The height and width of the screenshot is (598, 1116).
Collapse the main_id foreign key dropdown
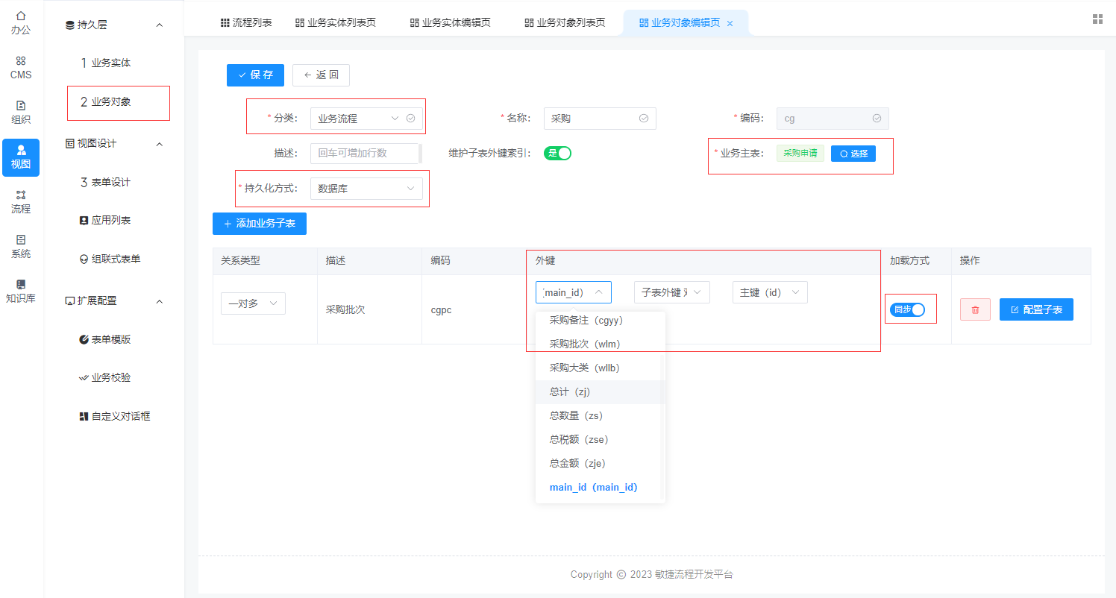coord(574,292)
